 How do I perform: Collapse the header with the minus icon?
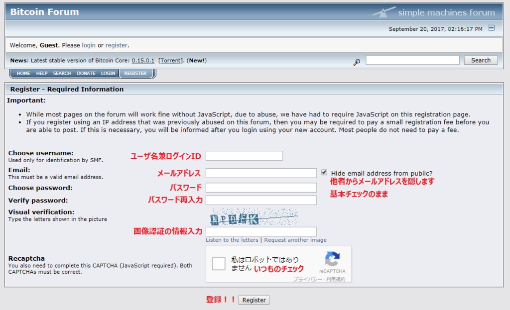(x=492, y=28)
